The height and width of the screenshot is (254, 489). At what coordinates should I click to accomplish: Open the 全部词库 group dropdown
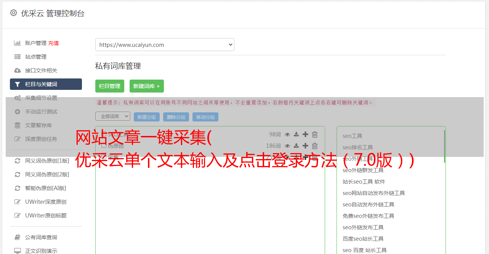coord(113,116)
